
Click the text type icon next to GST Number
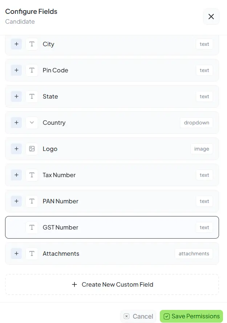pos(32,227)
